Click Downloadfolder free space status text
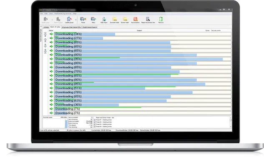This screenshot has width=264, height=157. click(127, 130)
